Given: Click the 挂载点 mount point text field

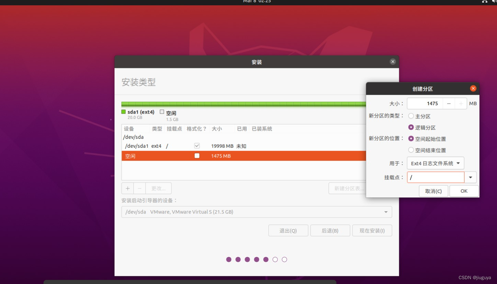Looking at the screenshot, I should [436, 177].
